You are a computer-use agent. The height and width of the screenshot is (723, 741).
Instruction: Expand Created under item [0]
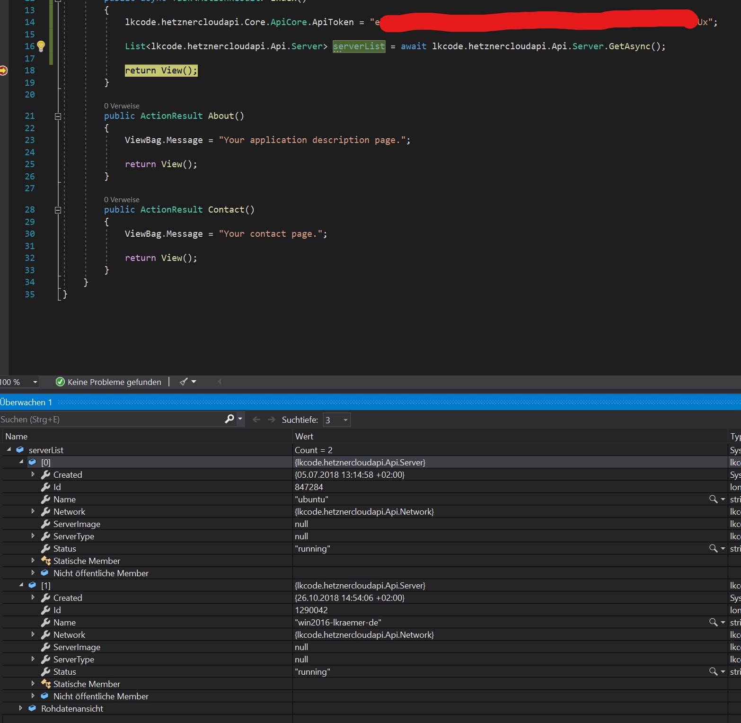point(33,474)
